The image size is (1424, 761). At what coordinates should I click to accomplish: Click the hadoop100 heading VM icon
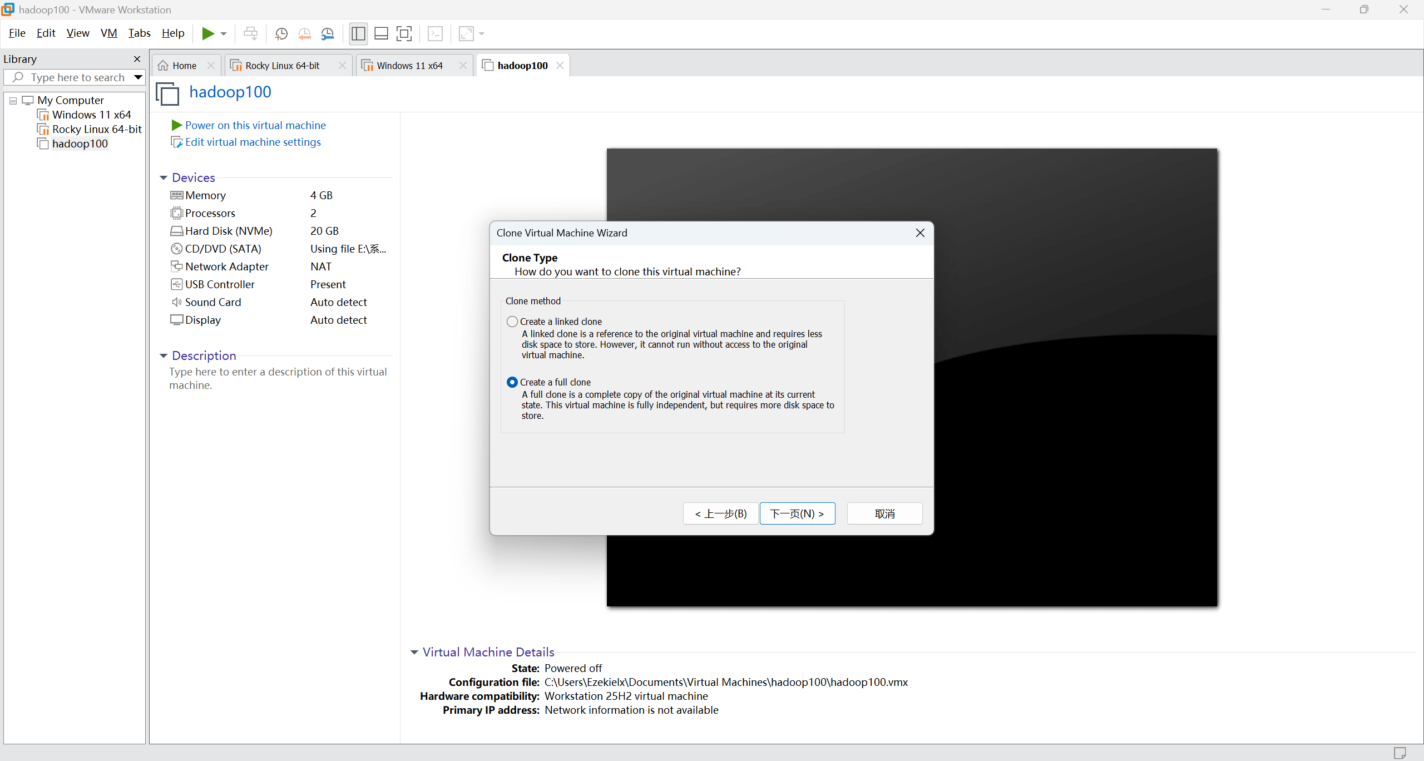coord(167,93)
